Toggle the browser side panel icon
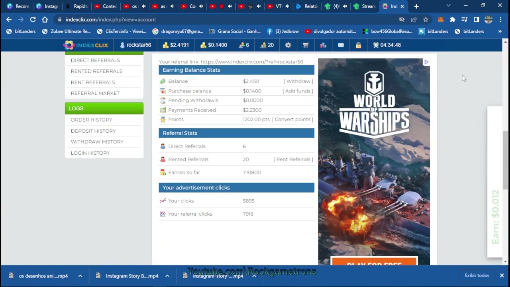This screenshot has width=510, height=287. [x=476, y=20]
